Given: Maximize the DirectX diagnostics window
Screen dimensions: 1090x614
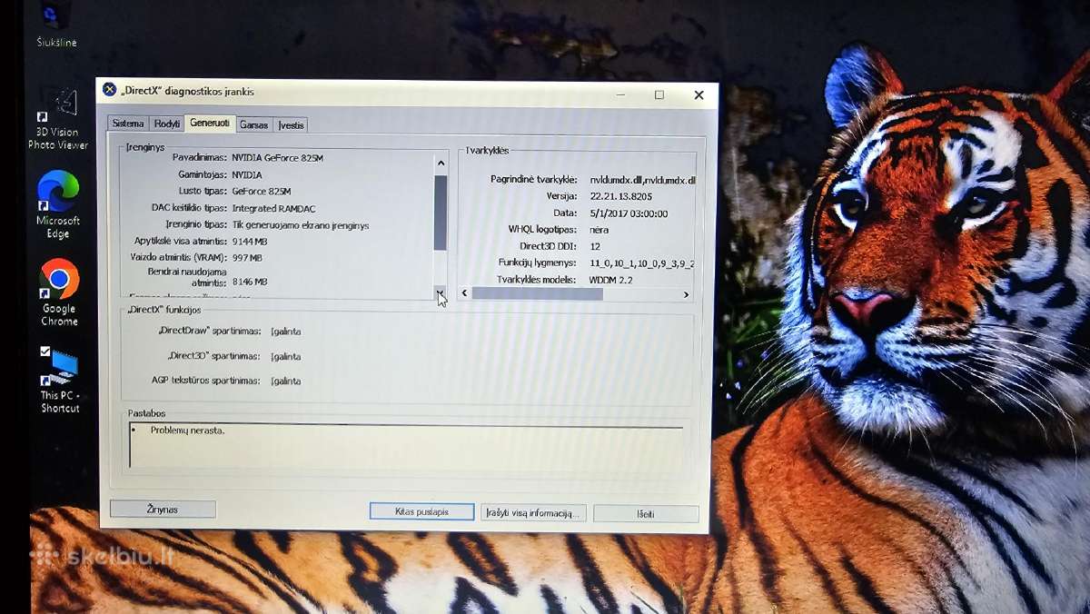Looking at the screenshot, I should coord(659,94).
